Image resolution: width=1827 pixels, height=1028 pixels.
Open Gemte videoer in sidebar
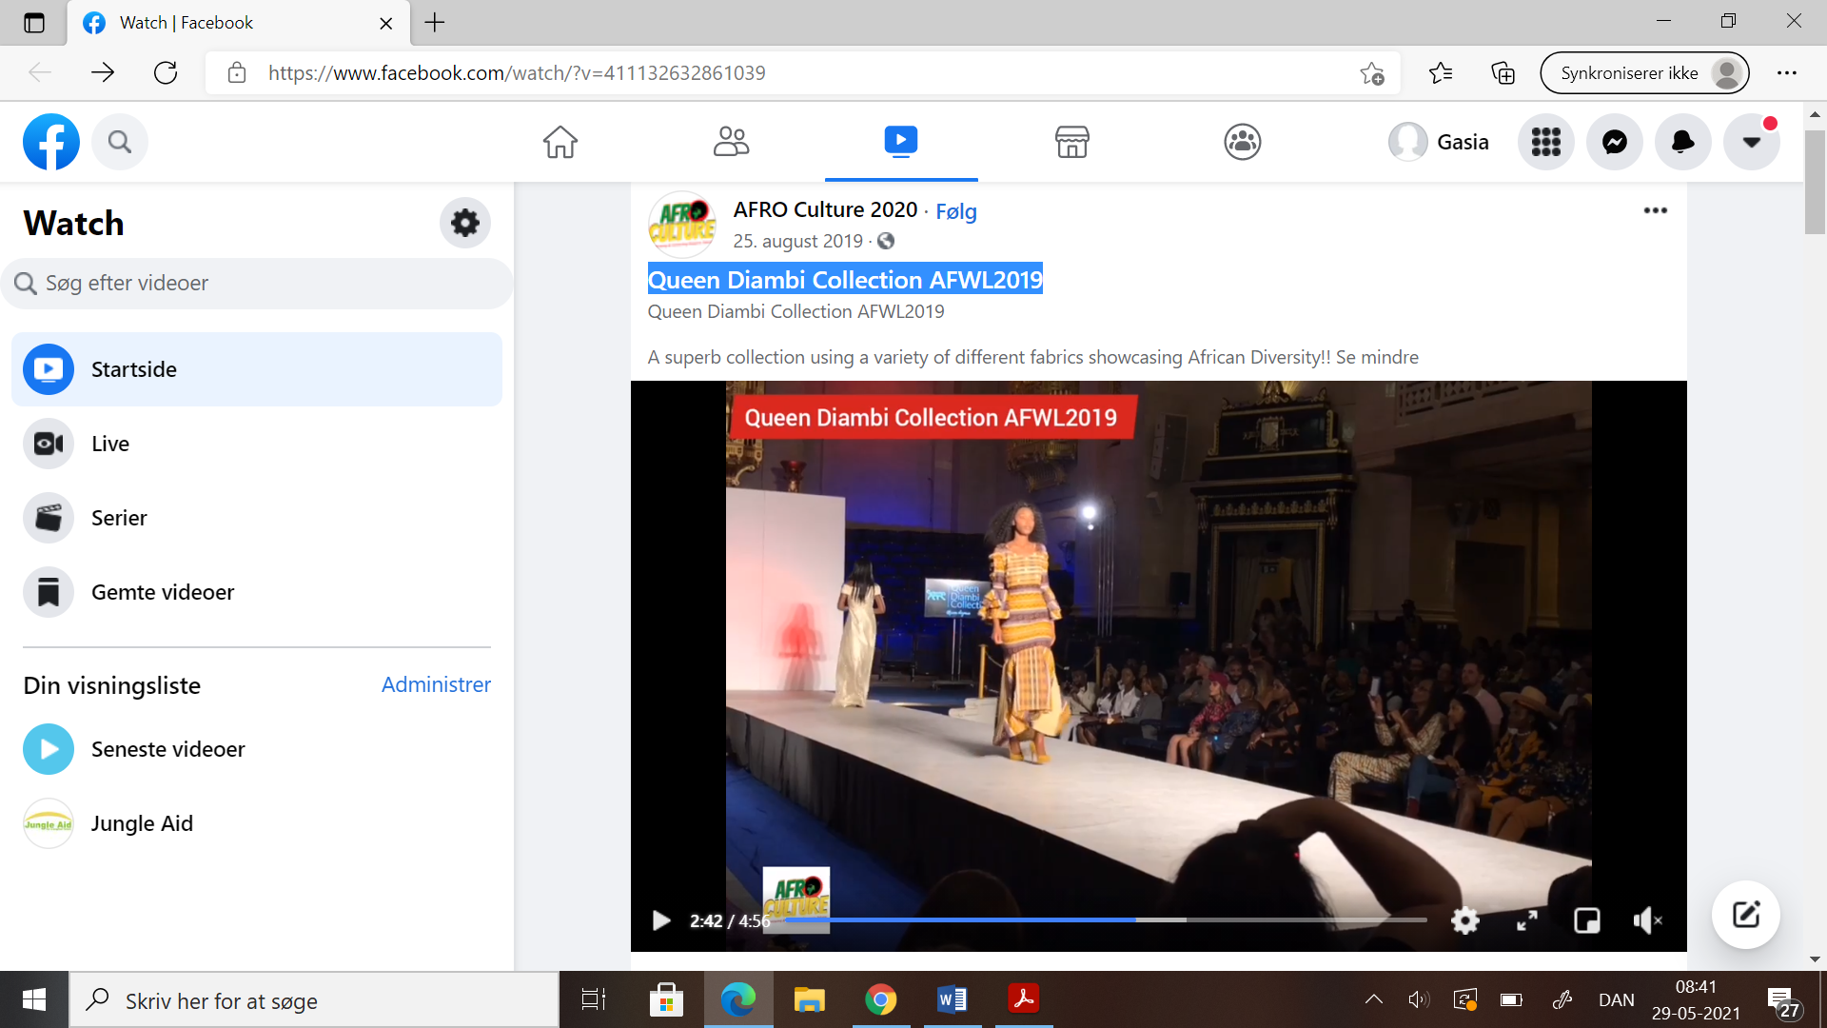coord(162,592)
